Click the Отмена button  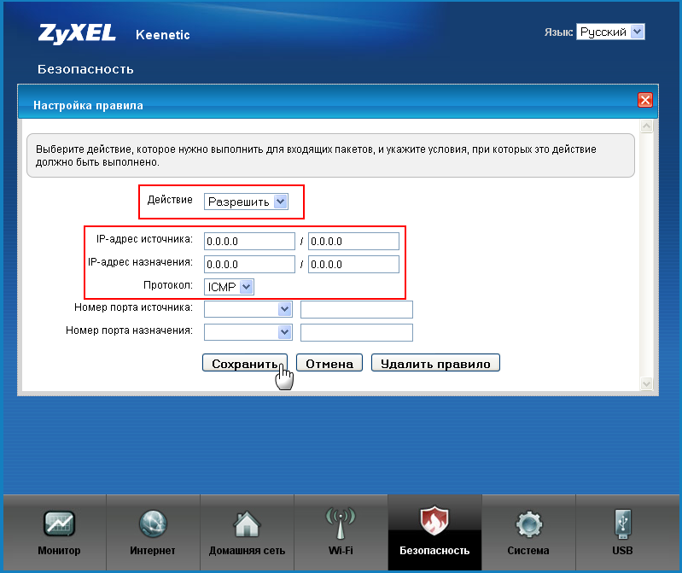coord(329,363)
